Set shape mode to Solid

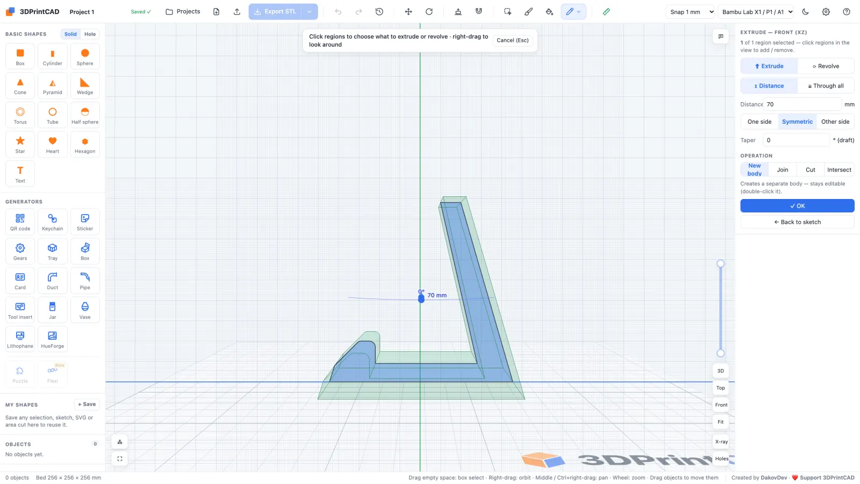tap(70, 34)
